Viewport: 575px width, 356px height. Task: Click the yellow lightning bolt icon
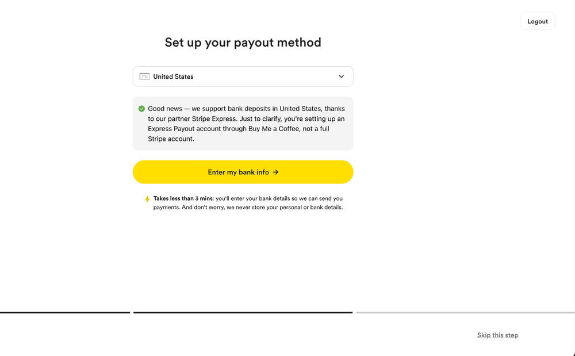[x=147, y=199]
